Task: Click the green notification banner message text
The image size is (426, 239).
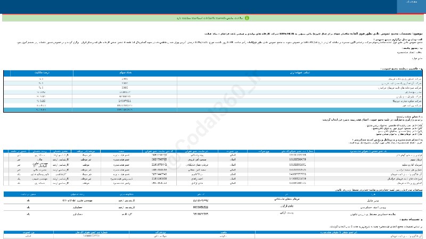Action: [x=210, y=18]
